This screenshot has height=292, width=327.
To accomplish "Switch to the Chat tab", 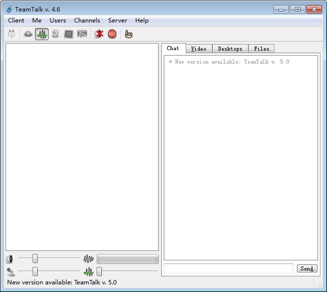I will tap(173, 48).
